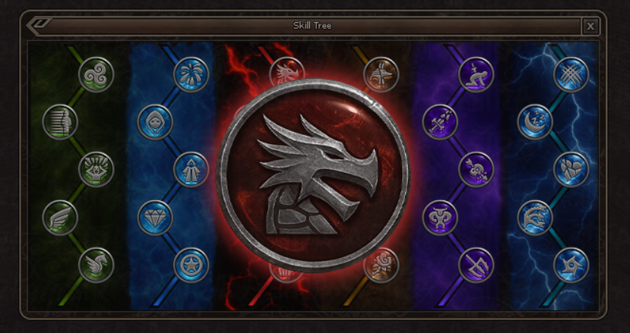Pick the blue water splash skill
The width and height of the screenshot is (630, 333).
coord(192,74)
